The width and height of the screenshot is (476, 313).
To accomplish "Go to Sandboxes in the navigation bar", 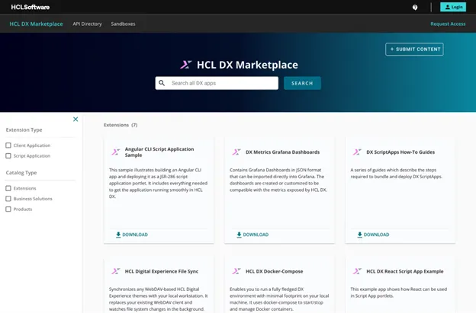I will [x=123, y=24].
